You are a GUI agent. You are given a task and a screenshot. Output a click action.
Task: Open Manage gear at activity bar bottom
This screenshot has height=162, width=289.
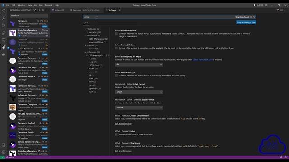point(4,152)
